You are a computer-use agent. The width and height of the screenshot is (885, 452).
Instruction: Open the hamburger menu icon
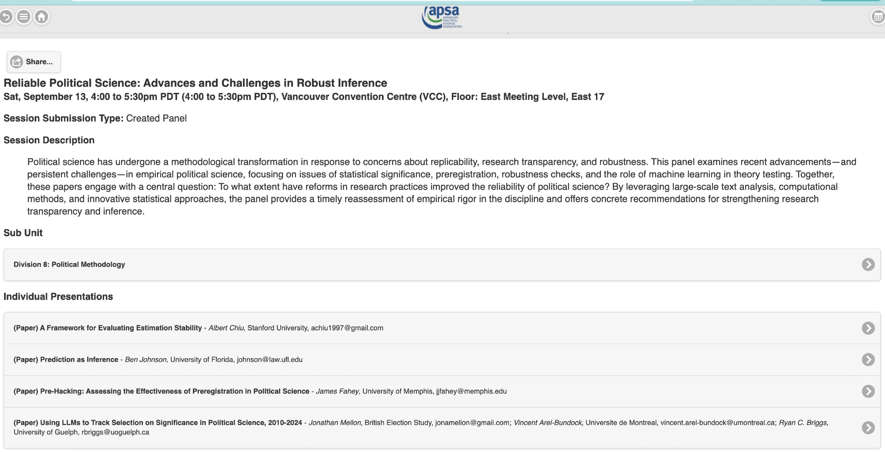(24, 17)
